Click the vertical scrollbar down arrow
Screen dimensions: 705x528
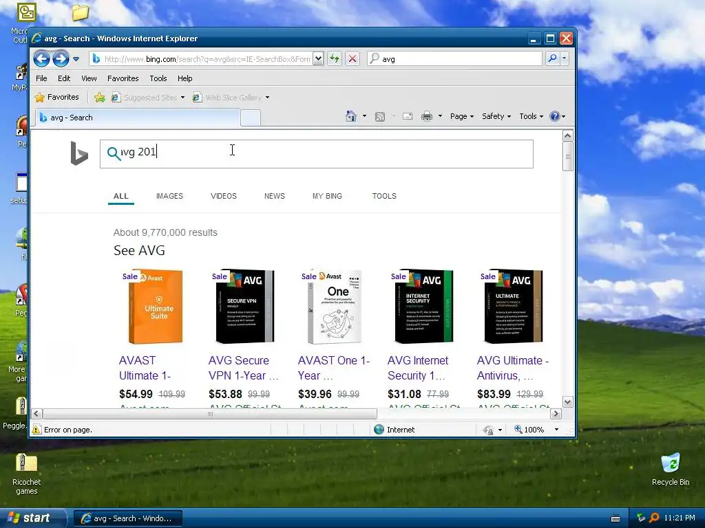568,401
